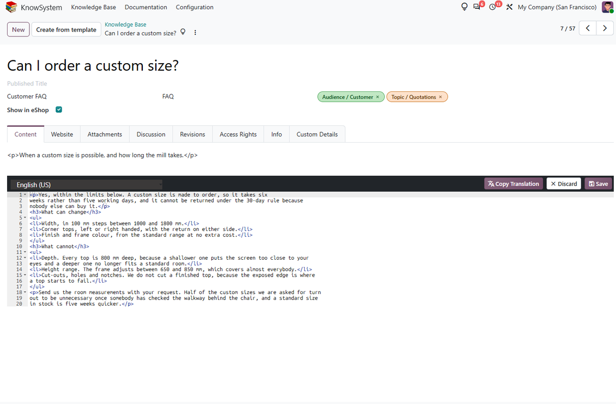Open the Documentation menu
Viewport: 616px width, 404px height.
[x=146, y=7]
